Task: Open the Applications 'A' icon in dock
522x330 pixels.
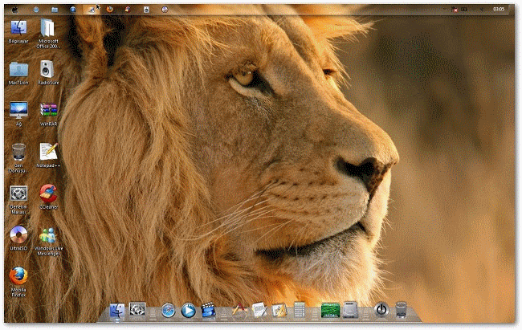Action: point(239,310)
